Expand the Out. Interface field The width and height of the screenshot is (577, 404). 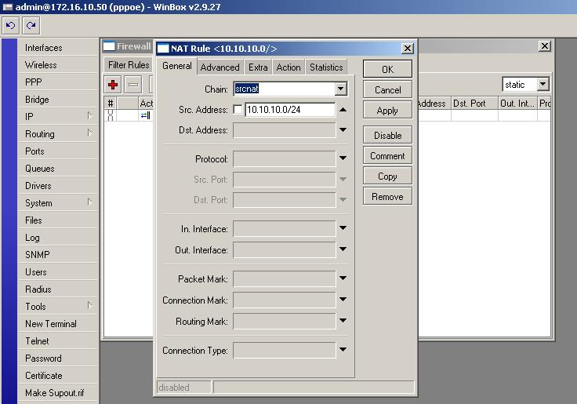343,250
